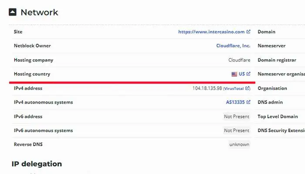Click the Cloudflare hosting company value
The height and width of the screenshot is (174, 305).
[239, 60]
